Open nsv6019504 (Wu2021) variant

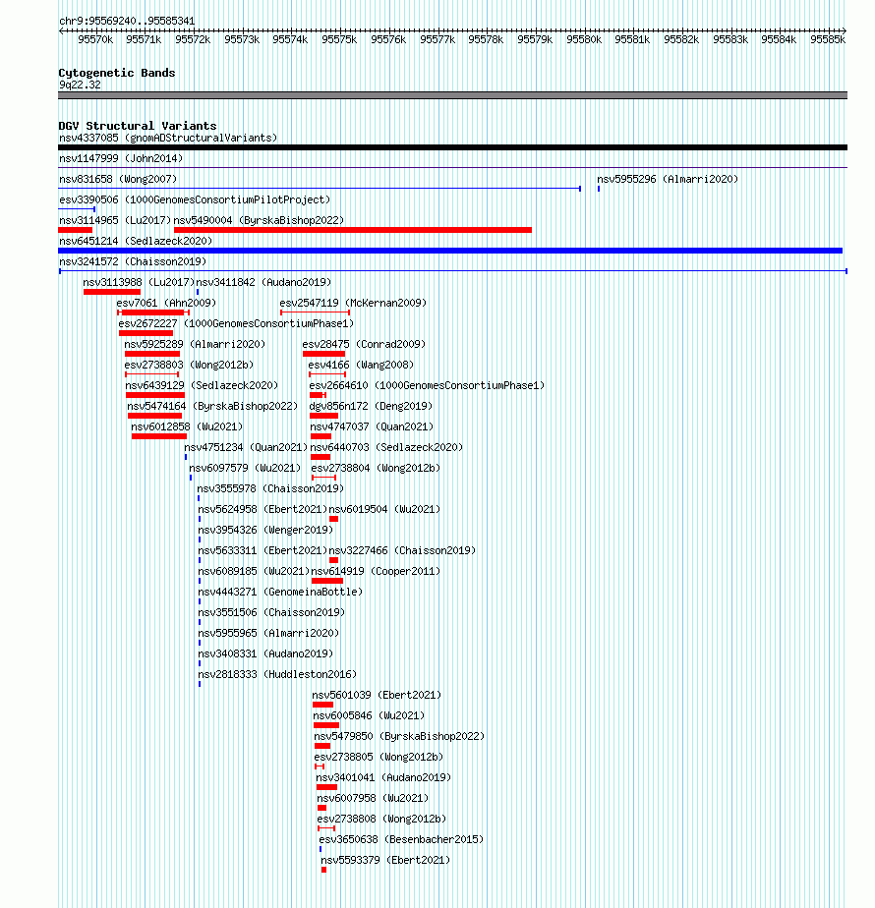384,510
